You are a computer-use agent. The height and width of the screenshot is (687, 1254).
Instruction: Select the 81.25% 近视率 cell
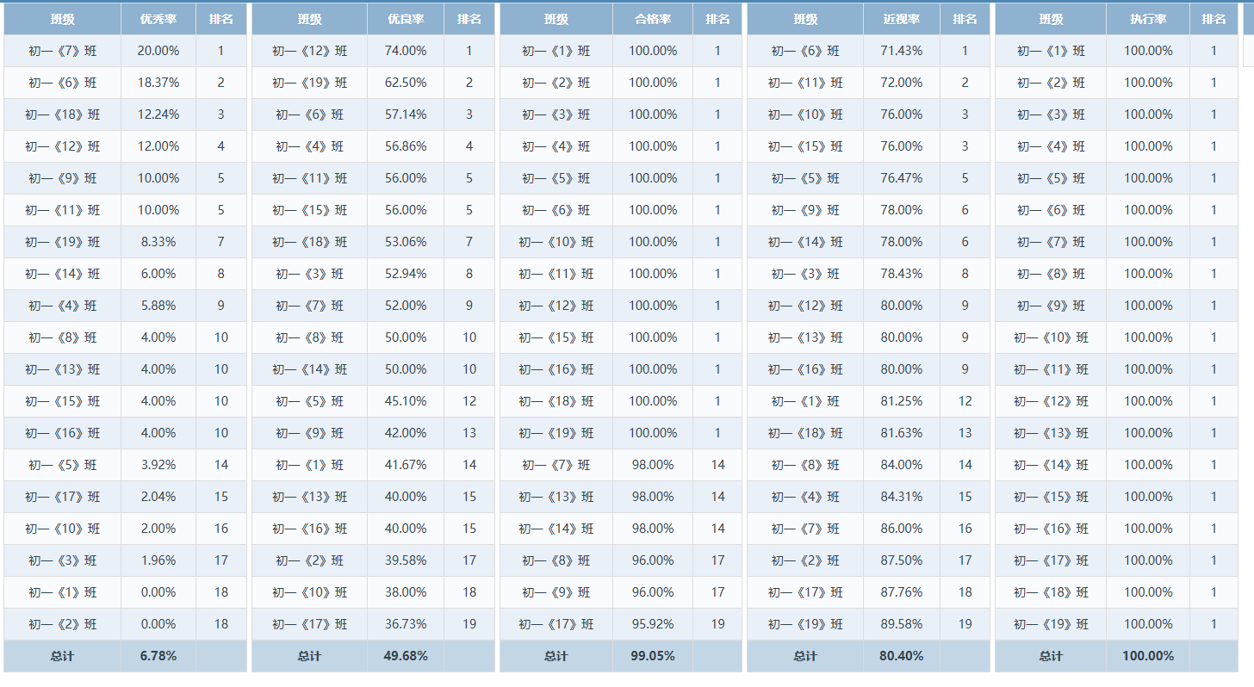[x=902, y=401]
